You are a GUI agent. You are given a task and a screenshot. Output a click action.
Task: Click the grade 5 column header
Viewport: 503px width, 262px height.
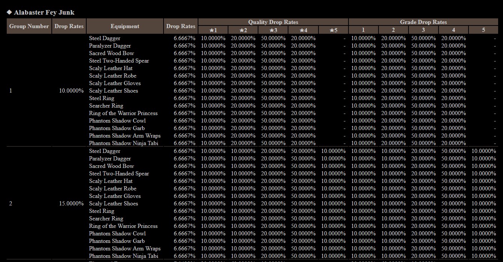483,30
